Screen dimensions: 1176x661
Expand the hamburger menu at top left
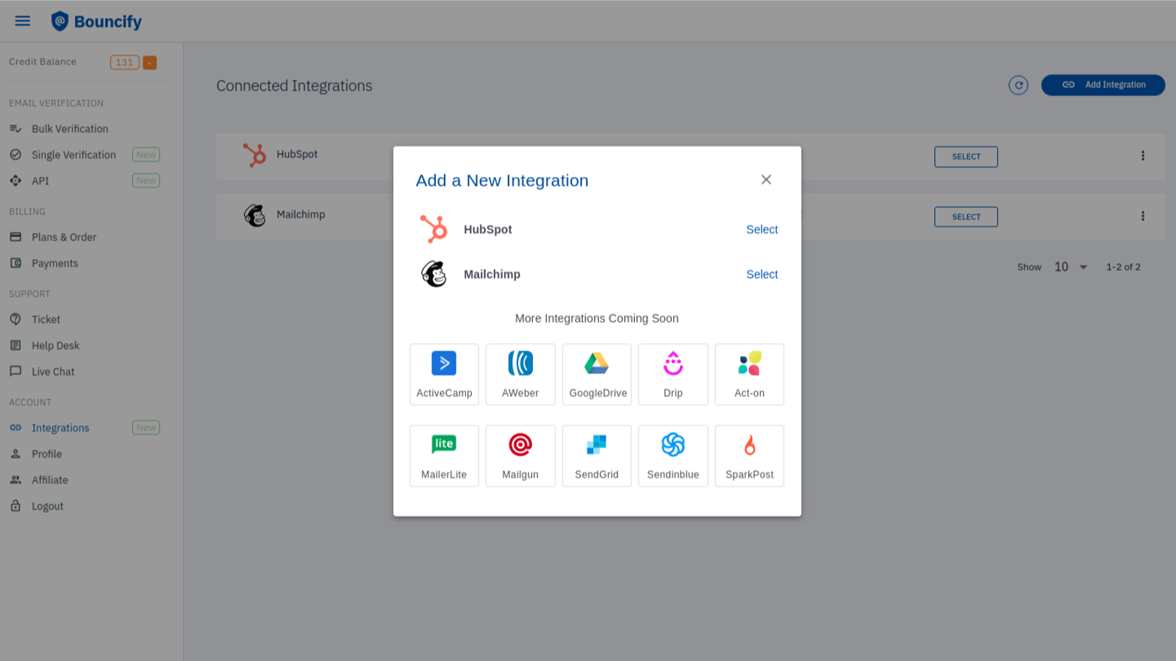coord(22,21)
